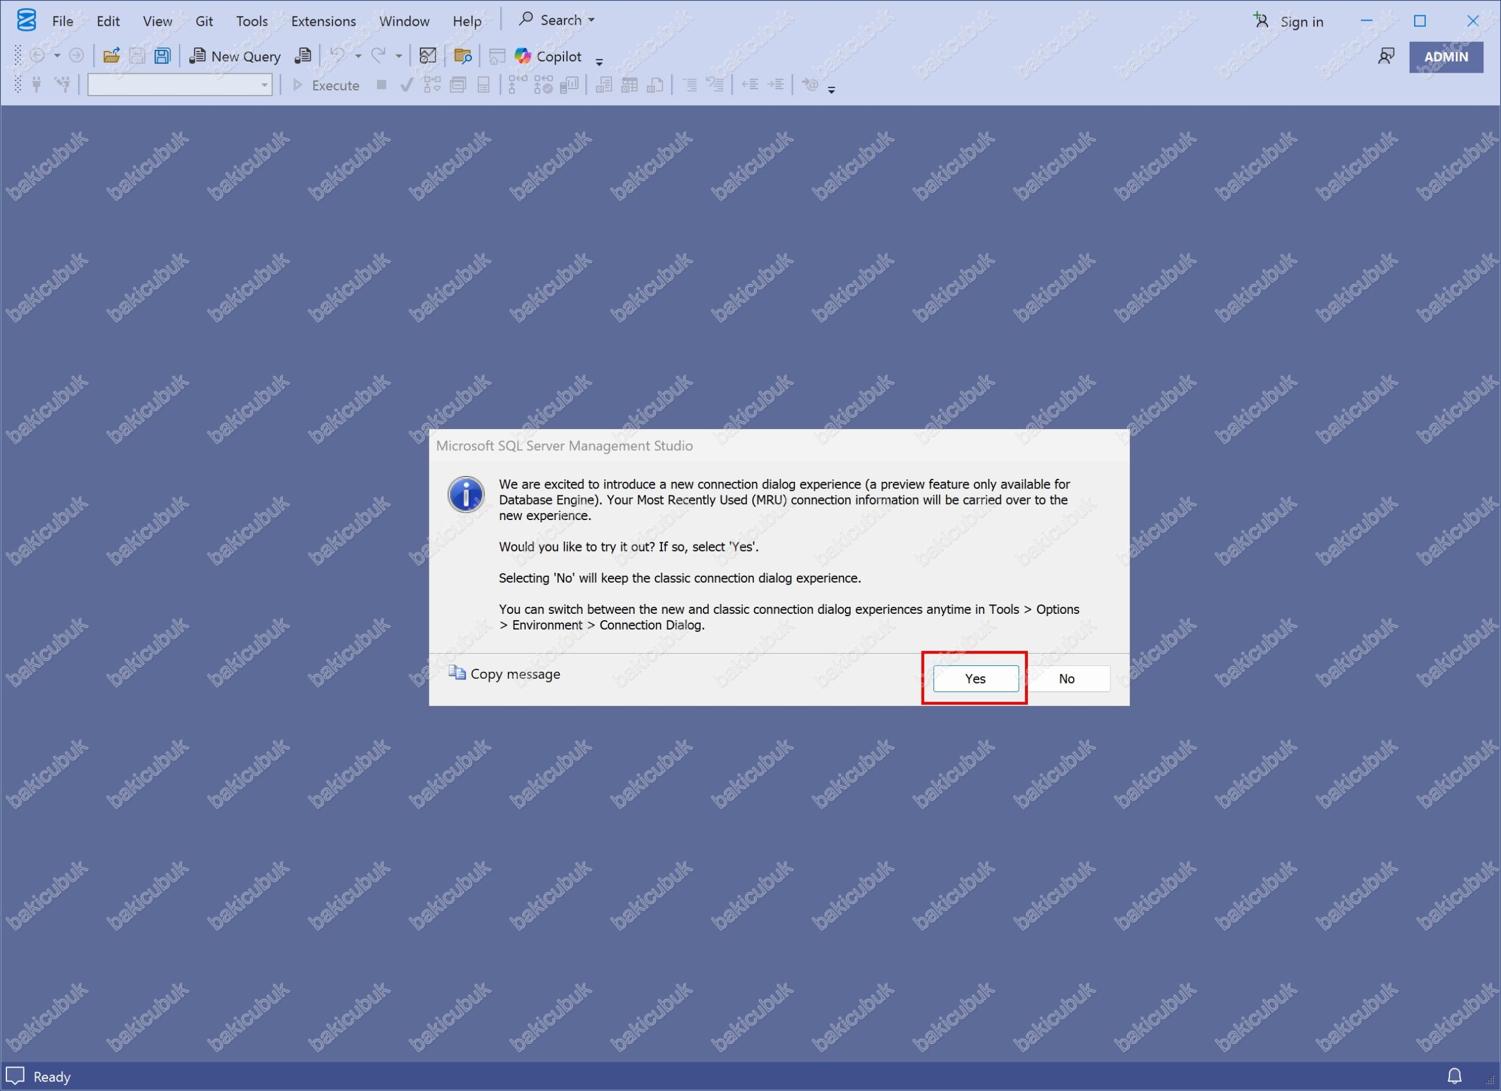
Task: Click the Redo icon
Action: [379, 56]
